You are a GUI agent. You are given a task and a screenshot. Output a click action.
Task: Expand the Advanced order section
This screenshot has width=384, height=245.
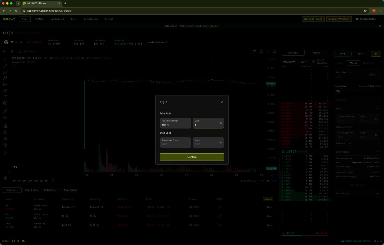pos(357,100)
